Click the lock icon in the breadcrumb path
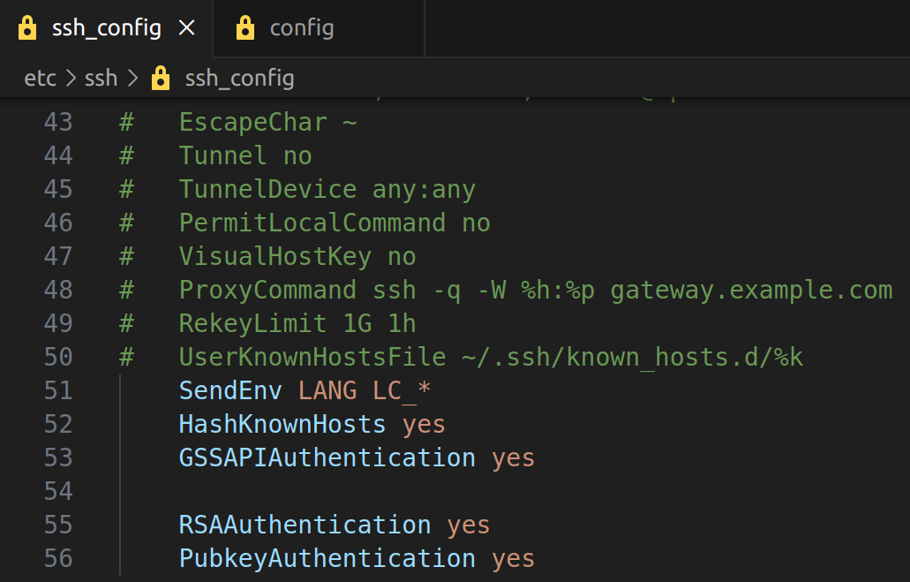Image resolution: width=910 pixels, height=582 pixels. coord(161,79)
